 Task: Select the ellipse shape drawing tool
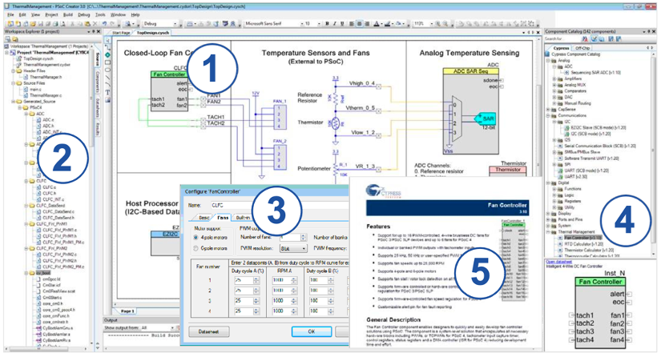click(x=107, y=70)
